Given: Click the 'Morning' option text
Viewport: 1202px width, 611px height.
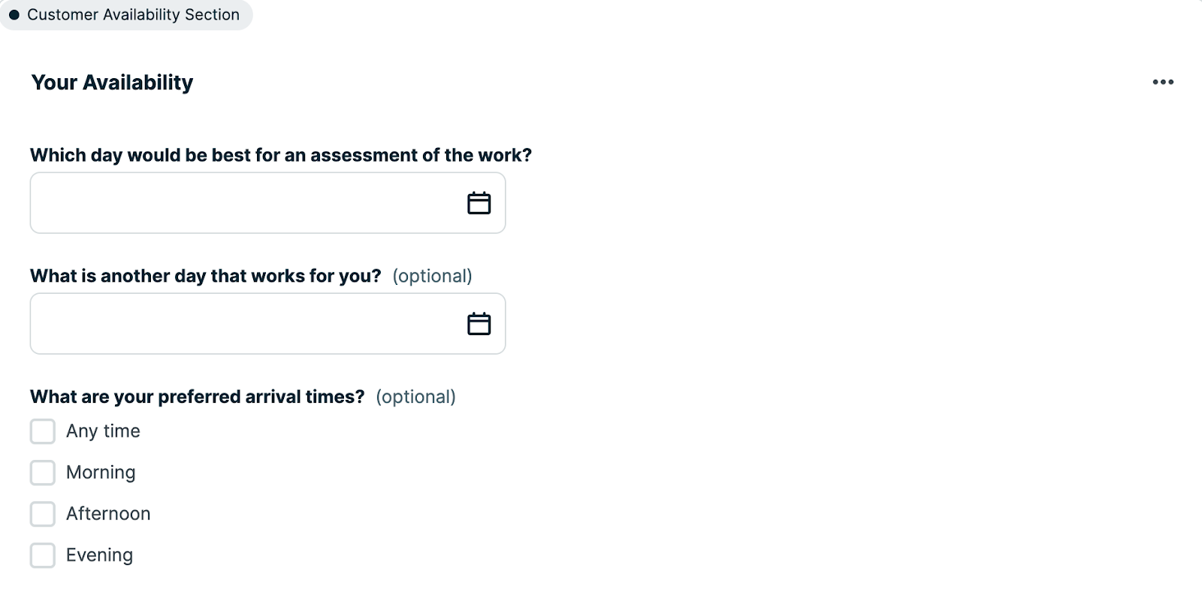Looking at the screenshot, I should pyautogui.click(x=101, y=473).
